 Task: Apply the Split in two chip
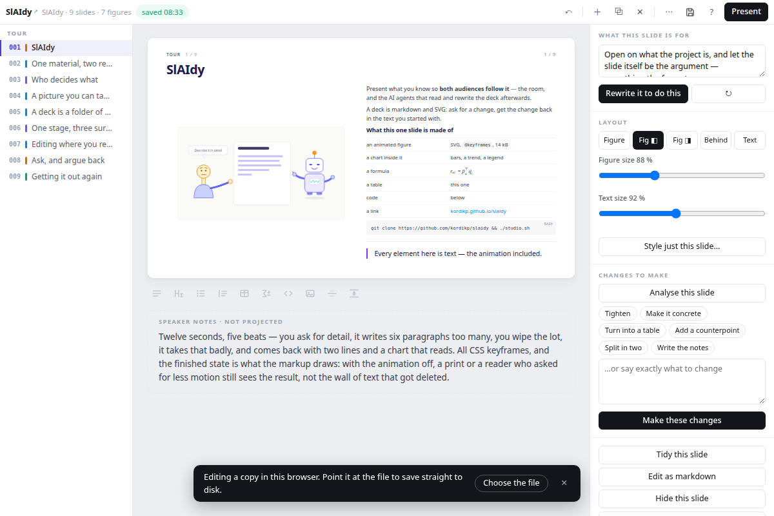click(623, 348)
